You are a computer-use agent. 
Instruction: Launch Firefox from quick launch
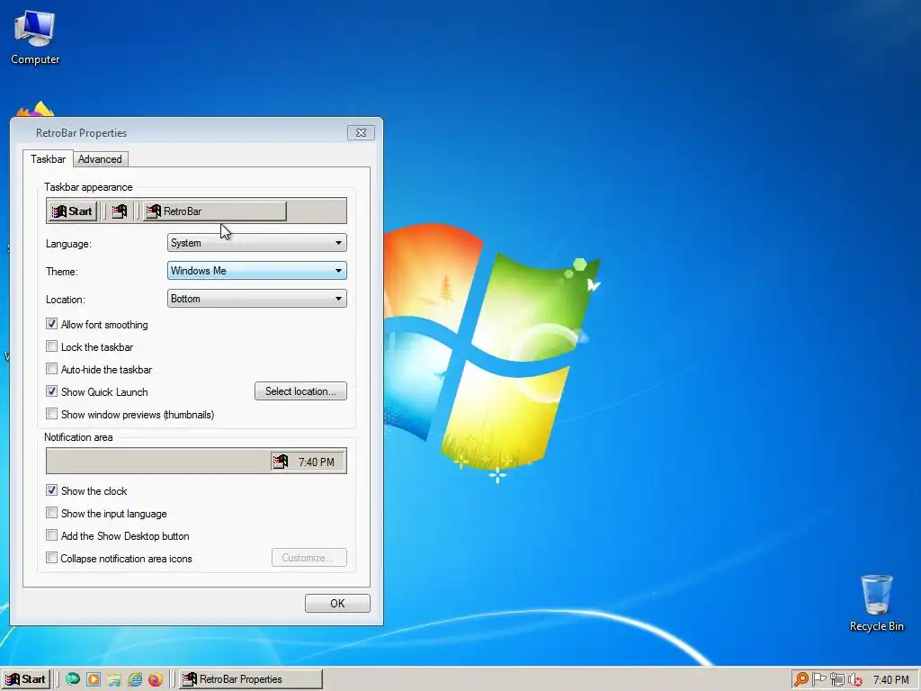point(155,679)
